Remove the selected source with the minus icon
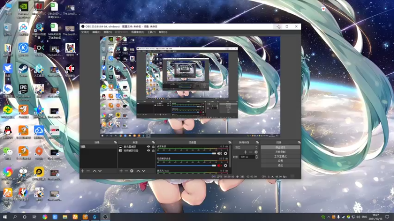 [x=126, y=171]
